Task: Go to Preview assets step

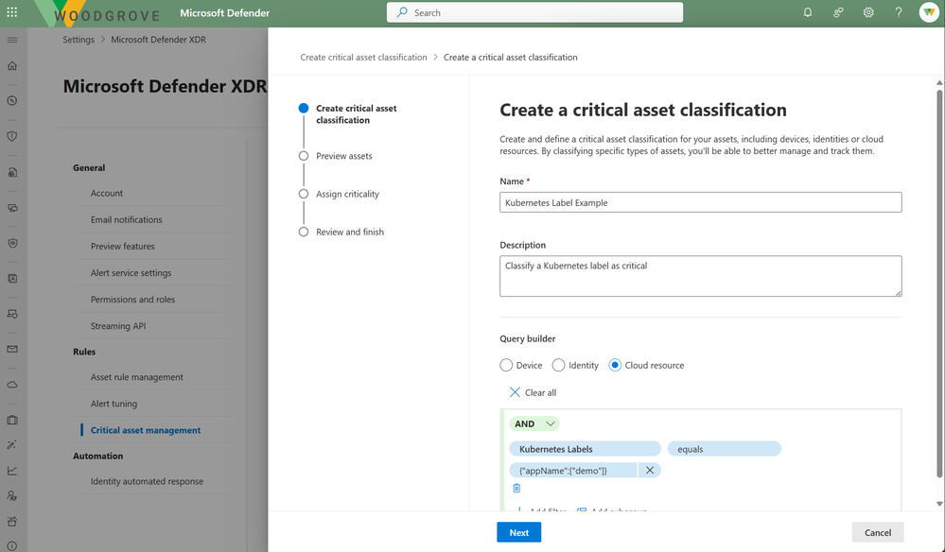Action: pos(343,156)
